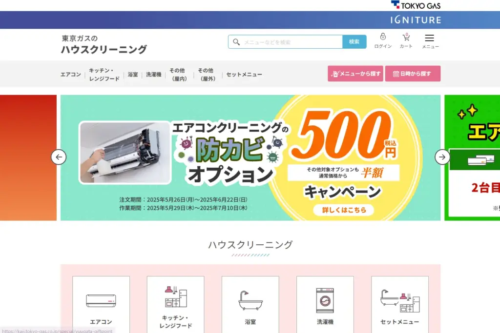Click the magnifier icon in search box
Screen dimensions: 500x333
point(236,42)
